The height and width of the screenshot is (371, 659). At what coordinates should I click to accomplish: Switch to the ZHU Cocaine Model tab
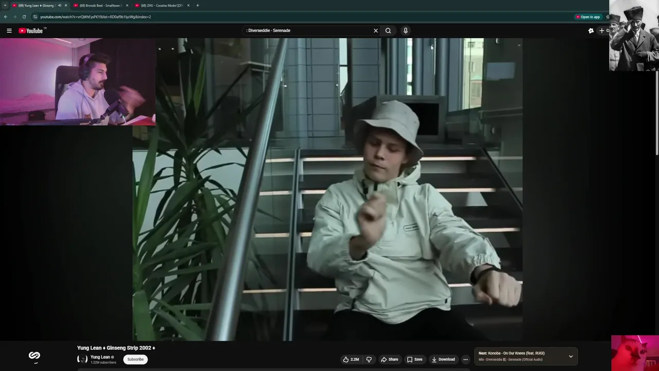pyautogui.click(x=162, y=6)
